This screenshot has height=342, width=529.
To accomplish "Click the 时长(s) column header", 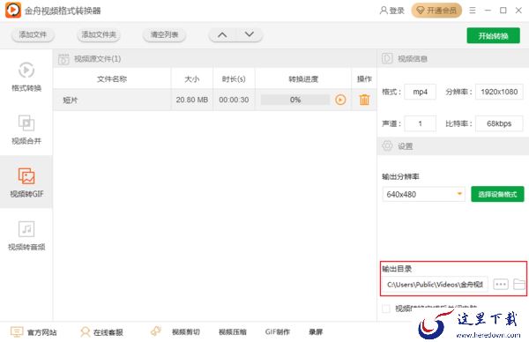I will click(234, 79).
